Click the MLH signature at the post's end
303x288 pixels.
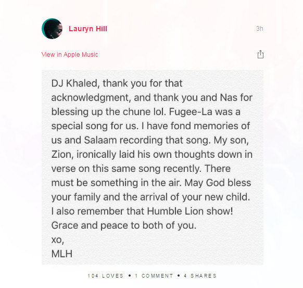(x=62, y=254)
